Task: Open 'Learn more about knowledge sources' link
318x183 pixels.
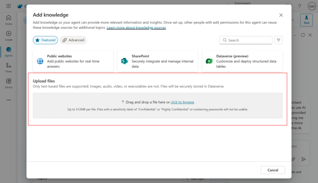Action: [136, 27]
